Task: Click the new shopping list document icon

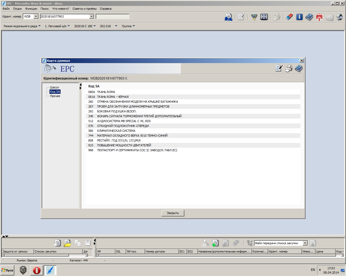Action: (x=57, y=243)
